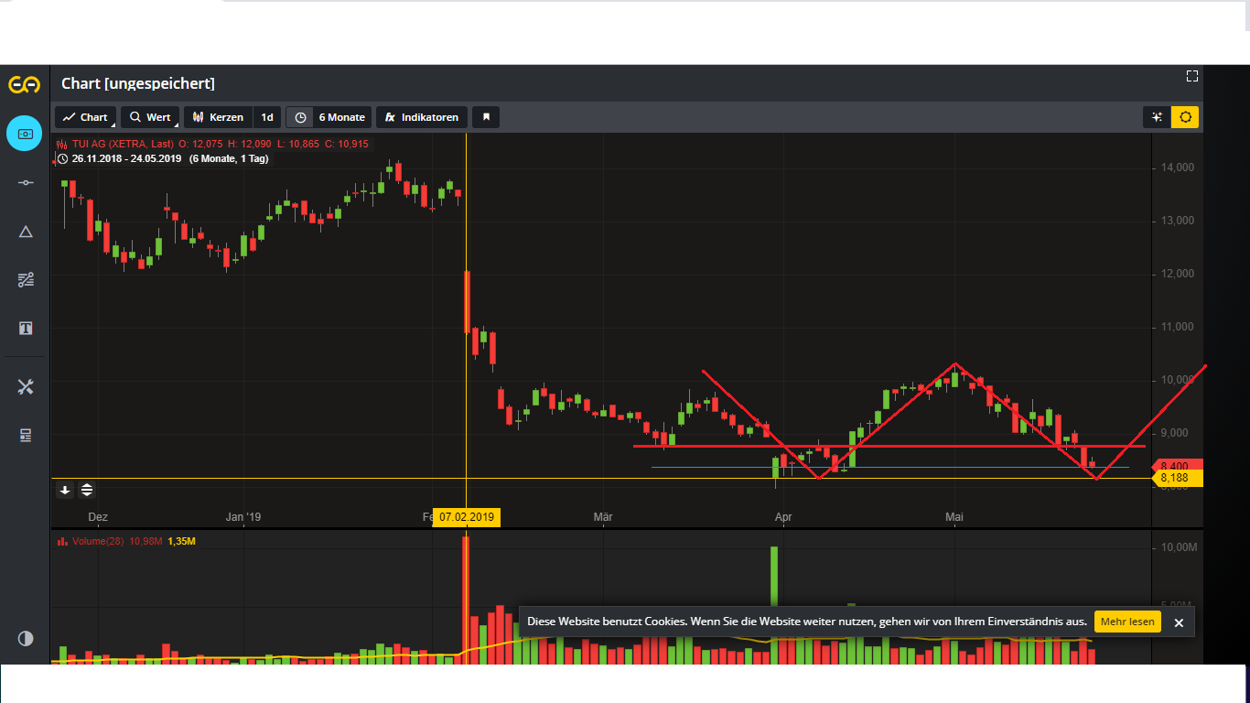Click the bookmark icon in toolbar
The width and height of the screenshot is (1250, 703).
pos(486,117)
